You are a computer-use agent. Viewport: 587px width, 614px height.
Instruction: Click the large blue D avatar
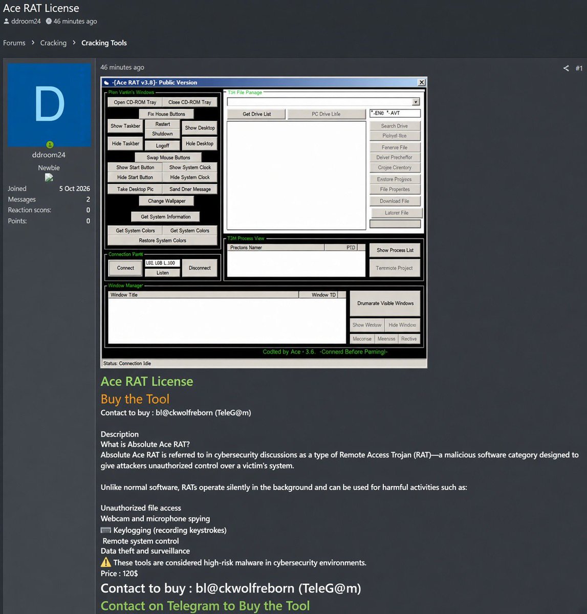(x=49, y=105)
